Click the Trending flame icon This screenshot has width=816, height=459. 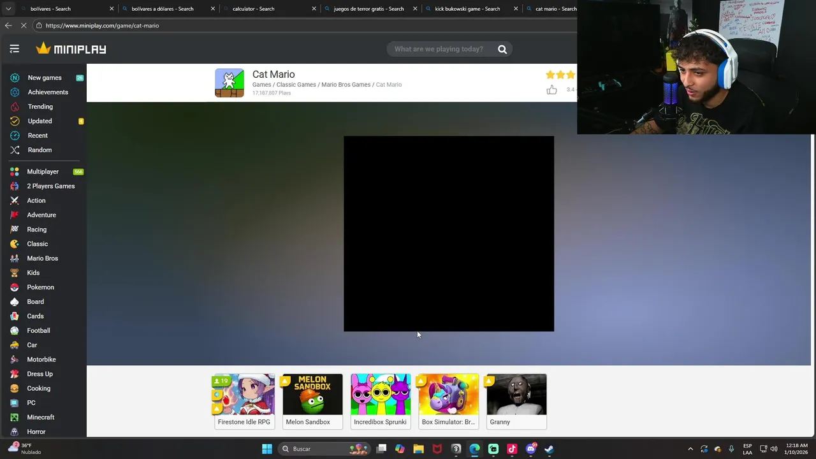pyautogui.click(x=15, y=106)
